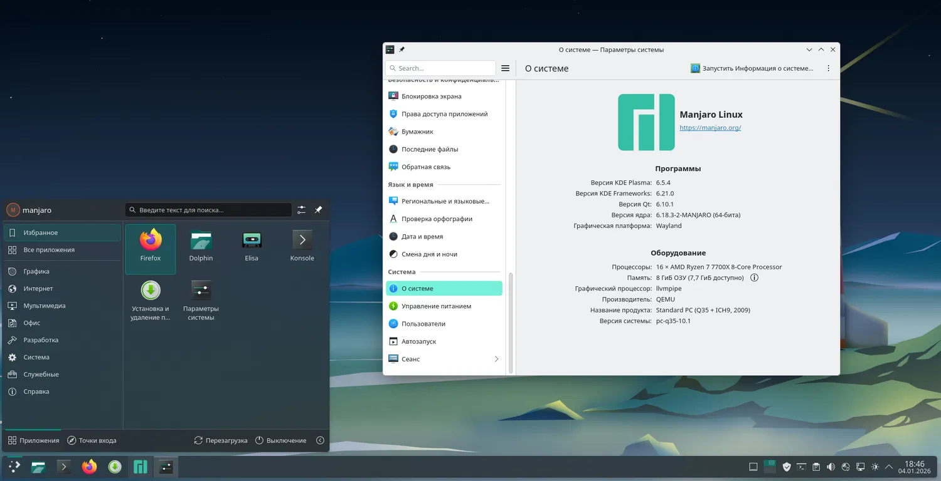Open 'Автозапуск' settings
This screenshot has width=941, height=481.
[x=444, y=341]
